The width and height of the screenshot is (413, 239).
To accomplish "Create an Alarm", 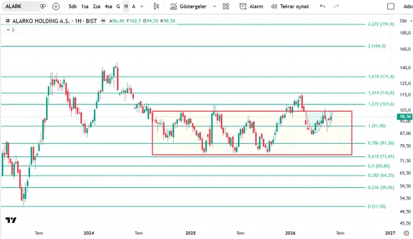I will [x=251, y=6].
